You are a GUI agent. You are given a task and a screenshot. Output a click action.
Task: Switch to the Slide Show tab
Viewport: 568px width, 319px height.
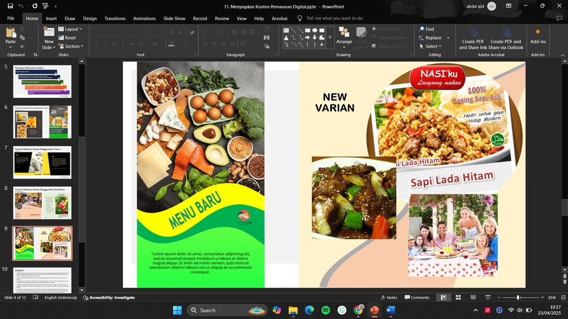[x=174, y=18]
